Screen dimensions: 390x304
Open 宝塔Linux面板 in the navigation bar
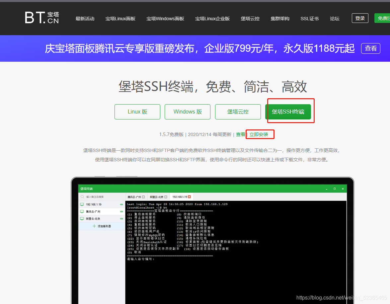[120, 19]
